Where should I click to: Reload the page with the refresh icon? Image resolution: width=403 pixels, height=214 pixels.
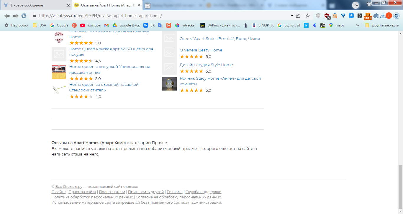[24, 16]
